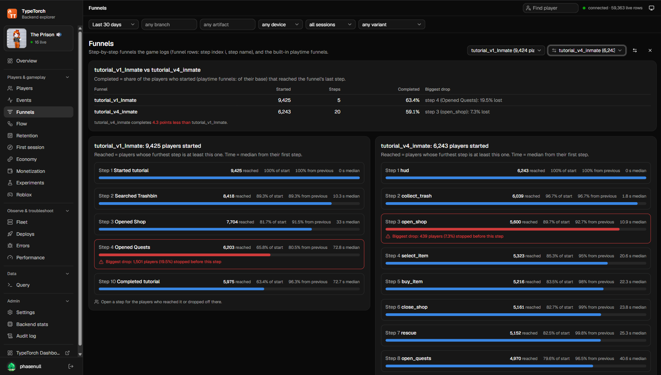Viewport: 661px width, 375px height.
Task: Open the Overview page
Action: click(39, 61)
